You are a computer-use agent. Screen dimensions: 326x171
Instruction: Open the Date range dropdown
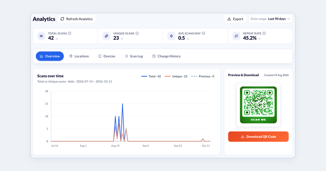coord(271,19)
